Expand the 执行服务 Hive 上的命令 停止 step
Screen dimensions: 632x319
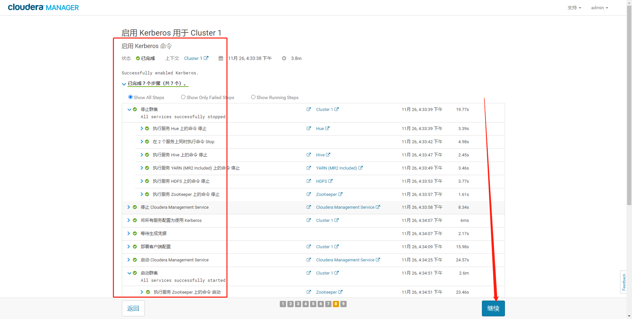click(142, 155)
